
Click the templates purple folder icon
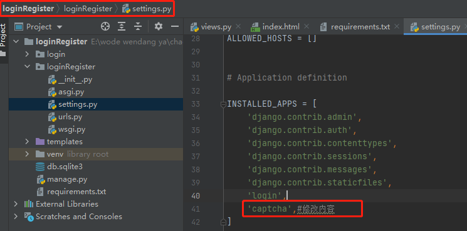pos(40,142)
